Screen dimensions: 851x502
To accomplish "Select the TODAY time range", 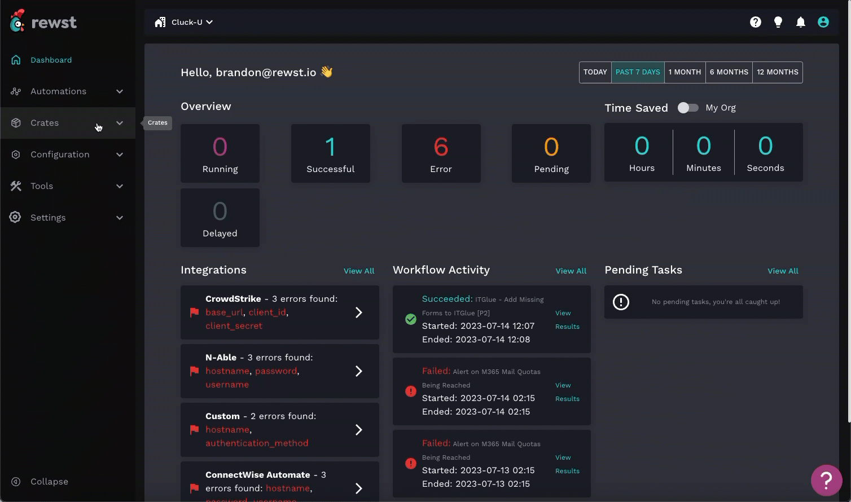I will [595, 72].
